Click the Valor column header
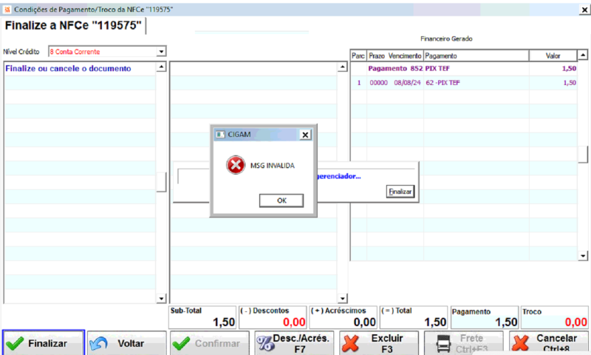This screenshot has height=355, width=591. pyautogui.click(x=553, y=55)
